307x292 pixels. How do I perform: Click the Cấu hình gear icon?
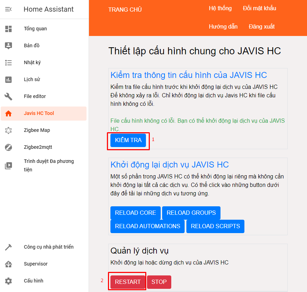8,281
